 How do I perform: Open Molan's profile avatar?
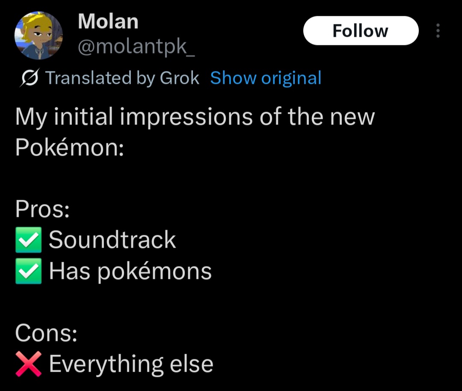[x=38, y=36]
